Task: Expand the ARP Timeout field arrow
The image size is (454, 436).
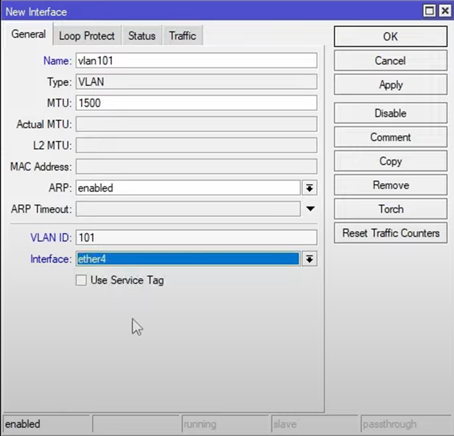Action: coord(309,209)
